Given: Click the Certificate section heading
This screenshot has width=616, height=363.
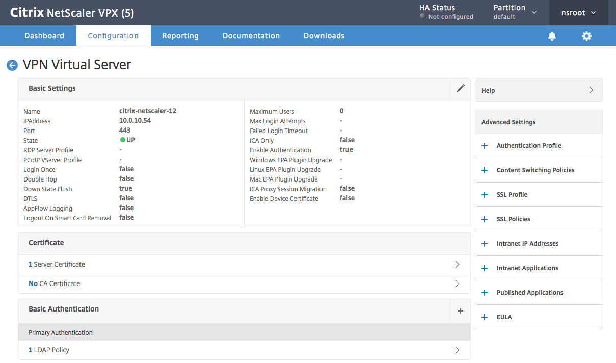Looking at the screenshot, I should click(46, 243).
